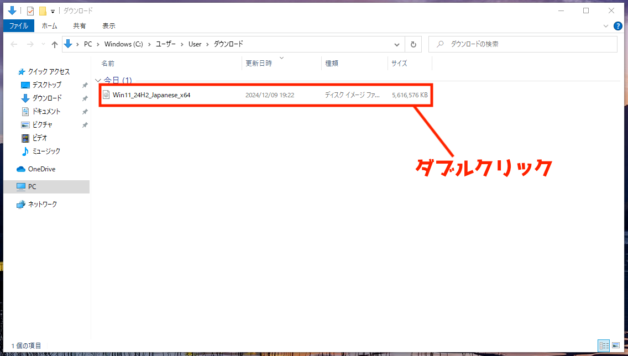Maximize the ダウンロード window
Screen dimensions: 628x356
point(586,11)
